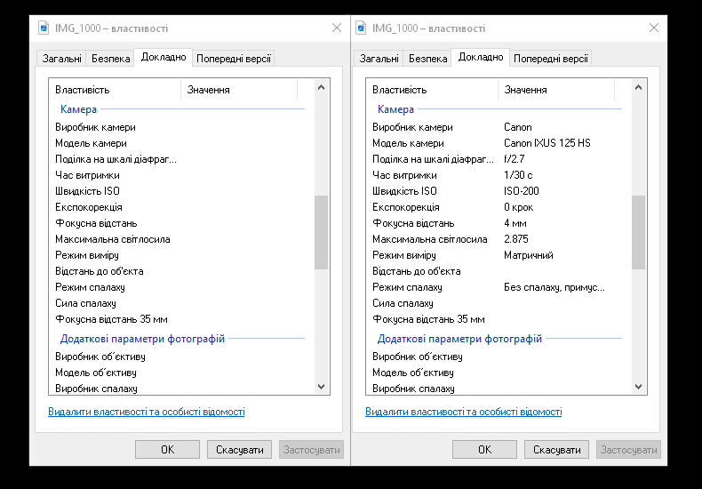Image resolution: width=702 pixels, height=489 pixels.
Task: Click remove properties link in left window
Action: coord(147,412)
